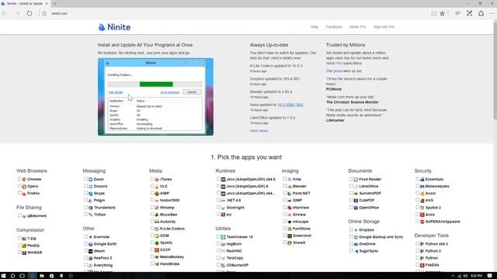Check the iTunes checkbox

[x=152, y=179]
